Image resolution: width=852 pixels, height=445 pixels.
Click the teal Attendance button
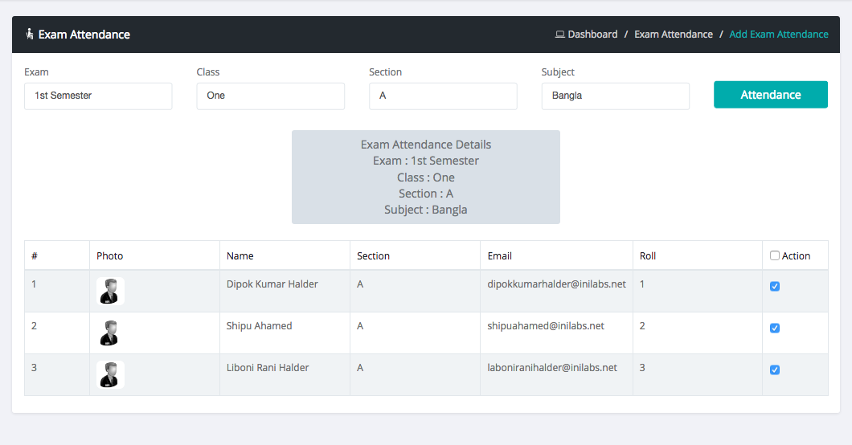click(x=771, y=95)
